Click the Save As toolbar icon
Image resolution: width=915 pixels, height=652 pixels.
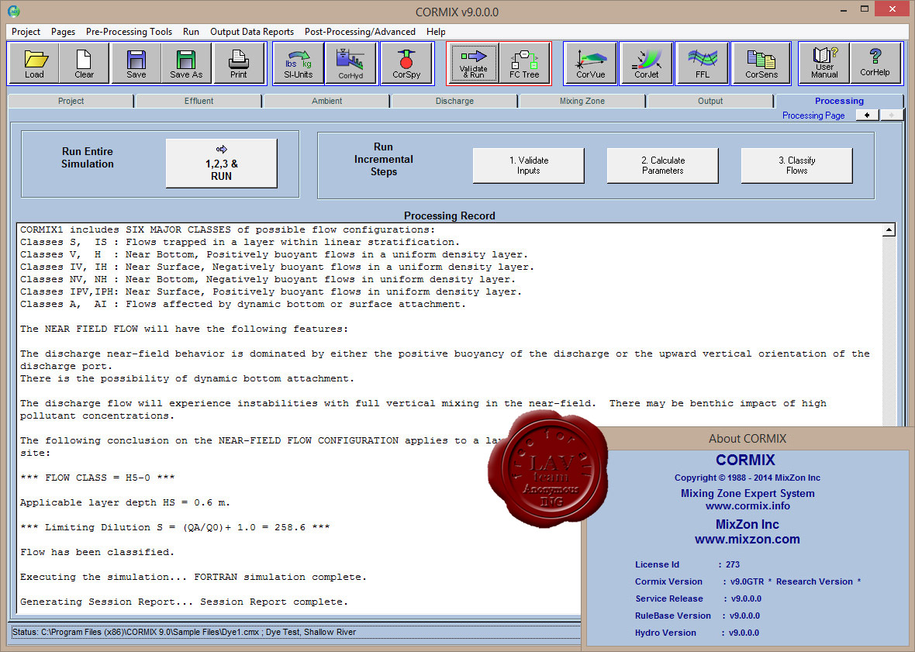point(186,63)
